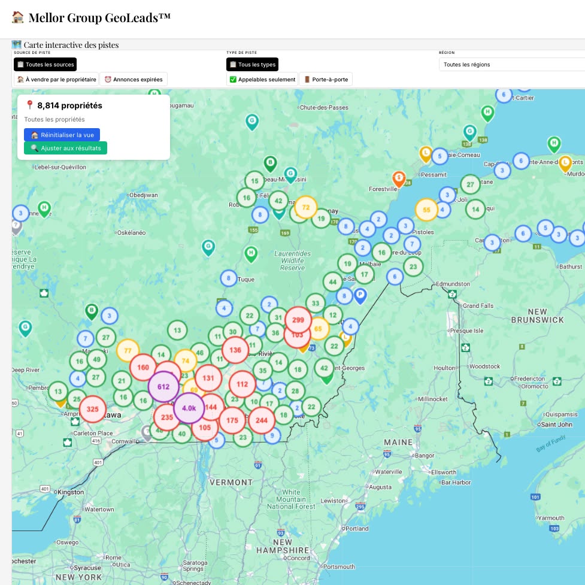
Task: Select the Tous les types filter
Action: [x=253, y=64]
